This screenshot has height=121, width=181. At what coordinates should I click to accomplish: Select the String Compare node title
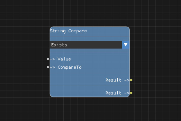(68, 31)
